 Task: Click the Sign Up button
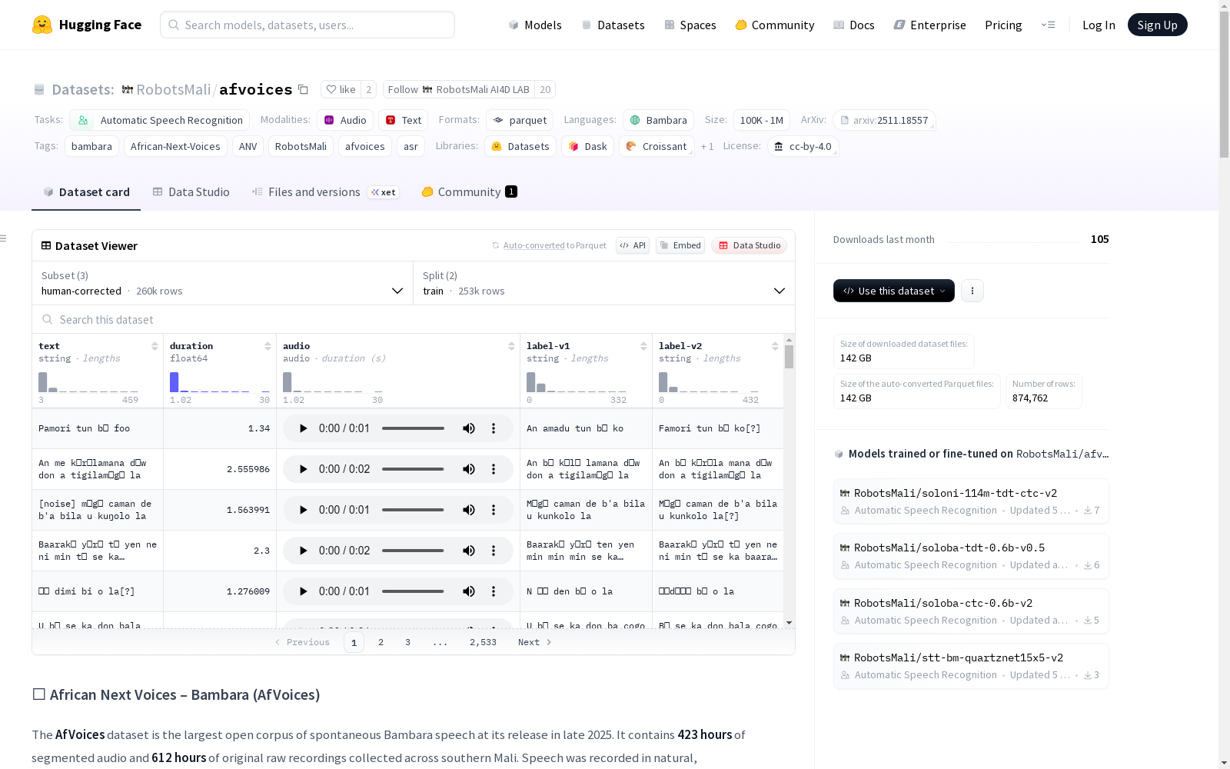1157,25
